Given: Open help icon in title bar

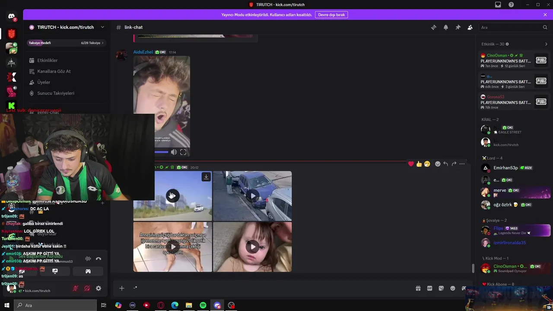Looking at the screenshot, I should tap(512, 5).
